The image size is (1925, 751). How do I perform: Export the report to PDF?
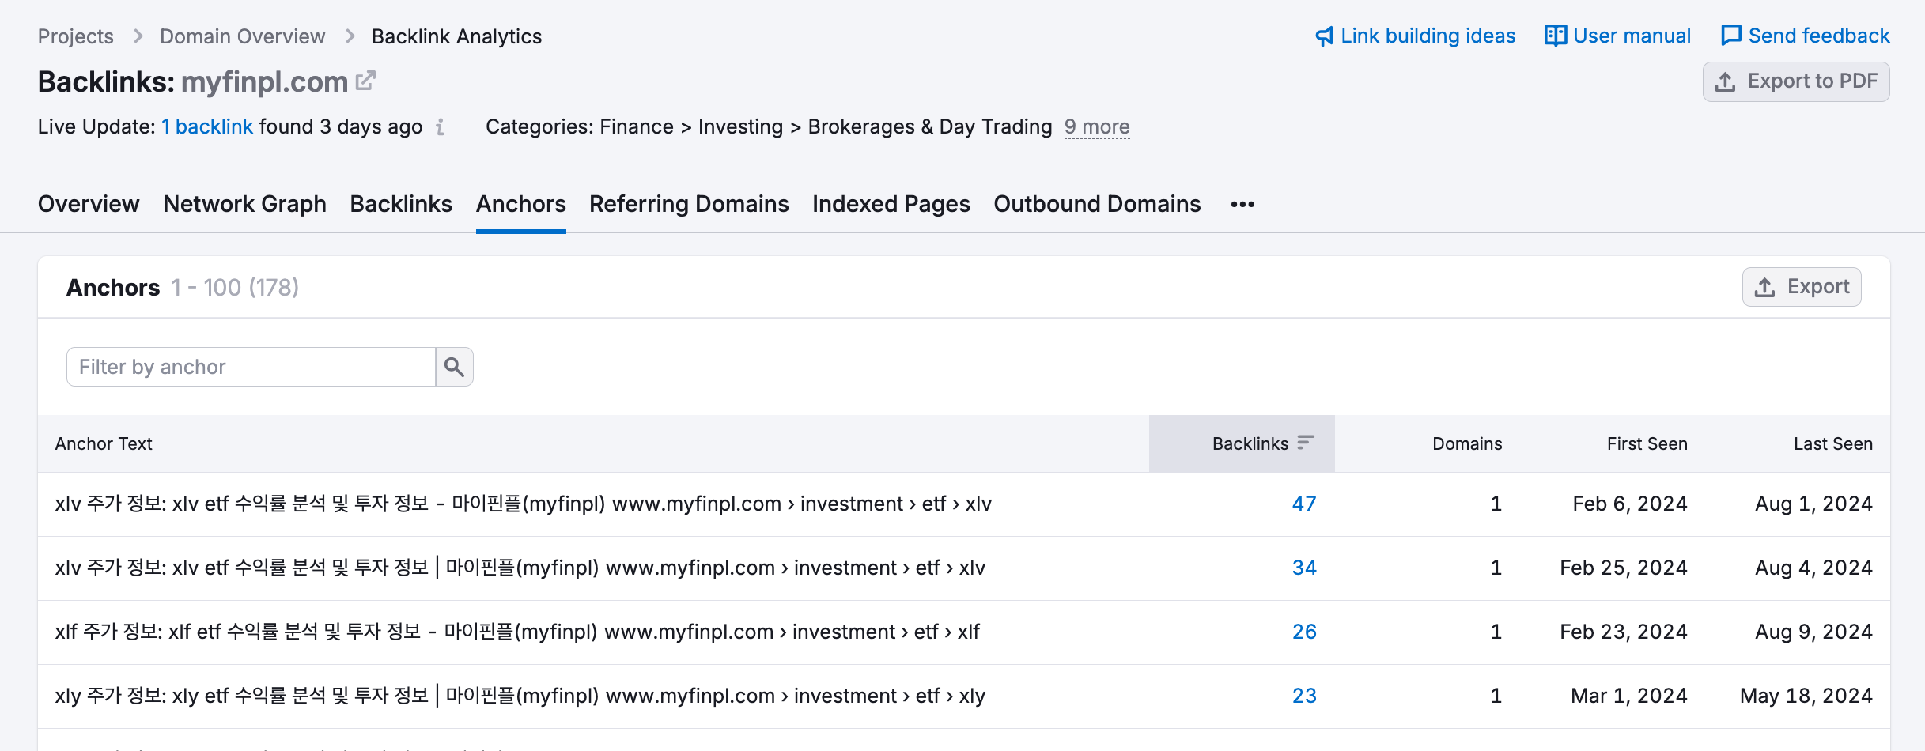tap(1796, 81)
